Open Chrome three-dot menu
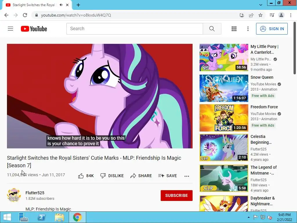This screenshot has width=297, height=223. (x=291, y=15)
